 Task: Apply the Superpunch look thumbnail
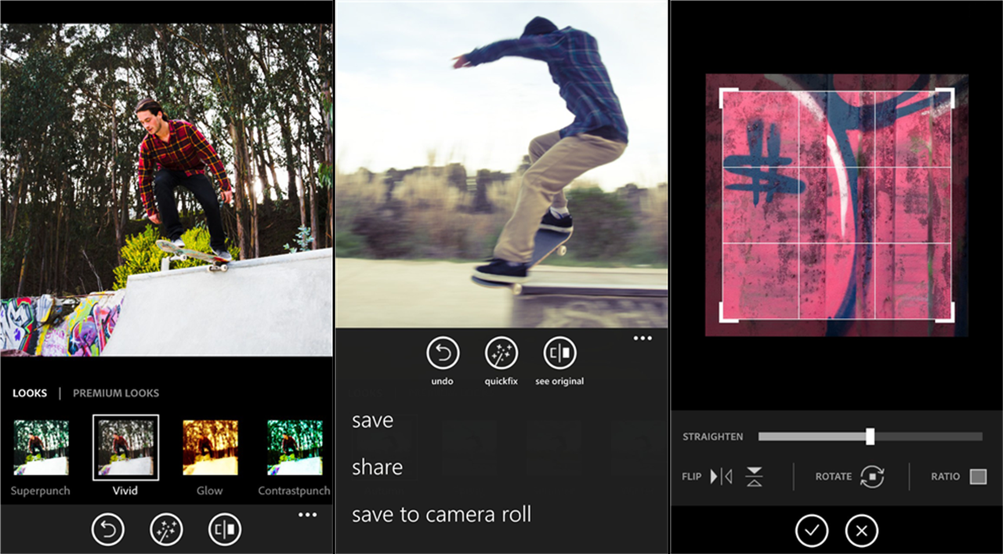click(41, 447)
